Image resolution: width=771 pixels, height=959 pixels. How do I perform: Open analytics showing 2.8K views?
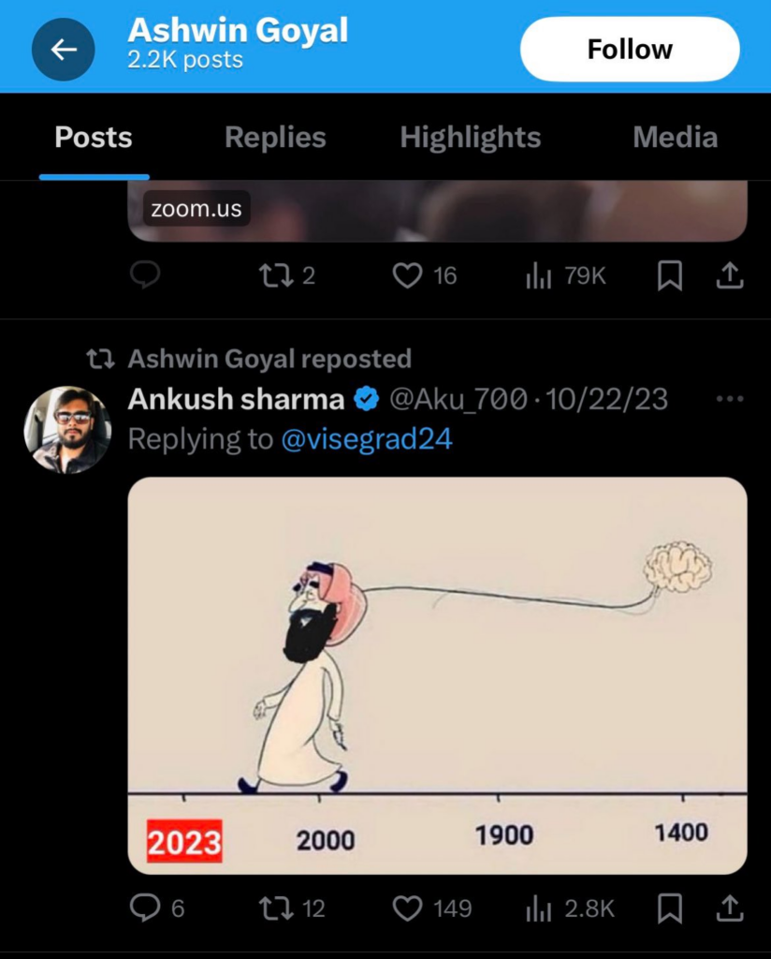[x=538, y=907]
